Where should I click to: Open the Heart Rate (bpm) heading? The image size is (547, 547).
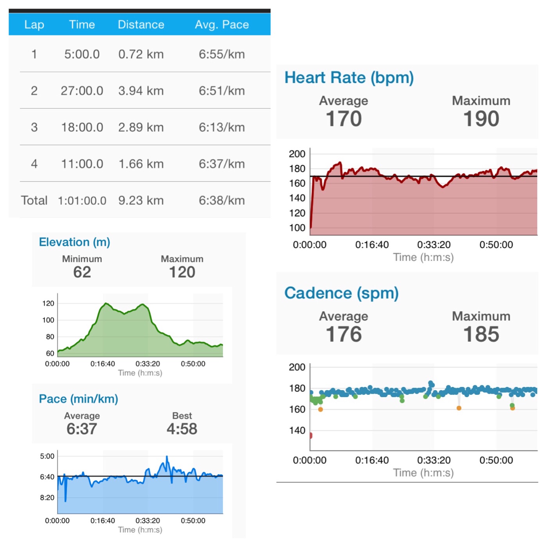[x=349, y=77]
